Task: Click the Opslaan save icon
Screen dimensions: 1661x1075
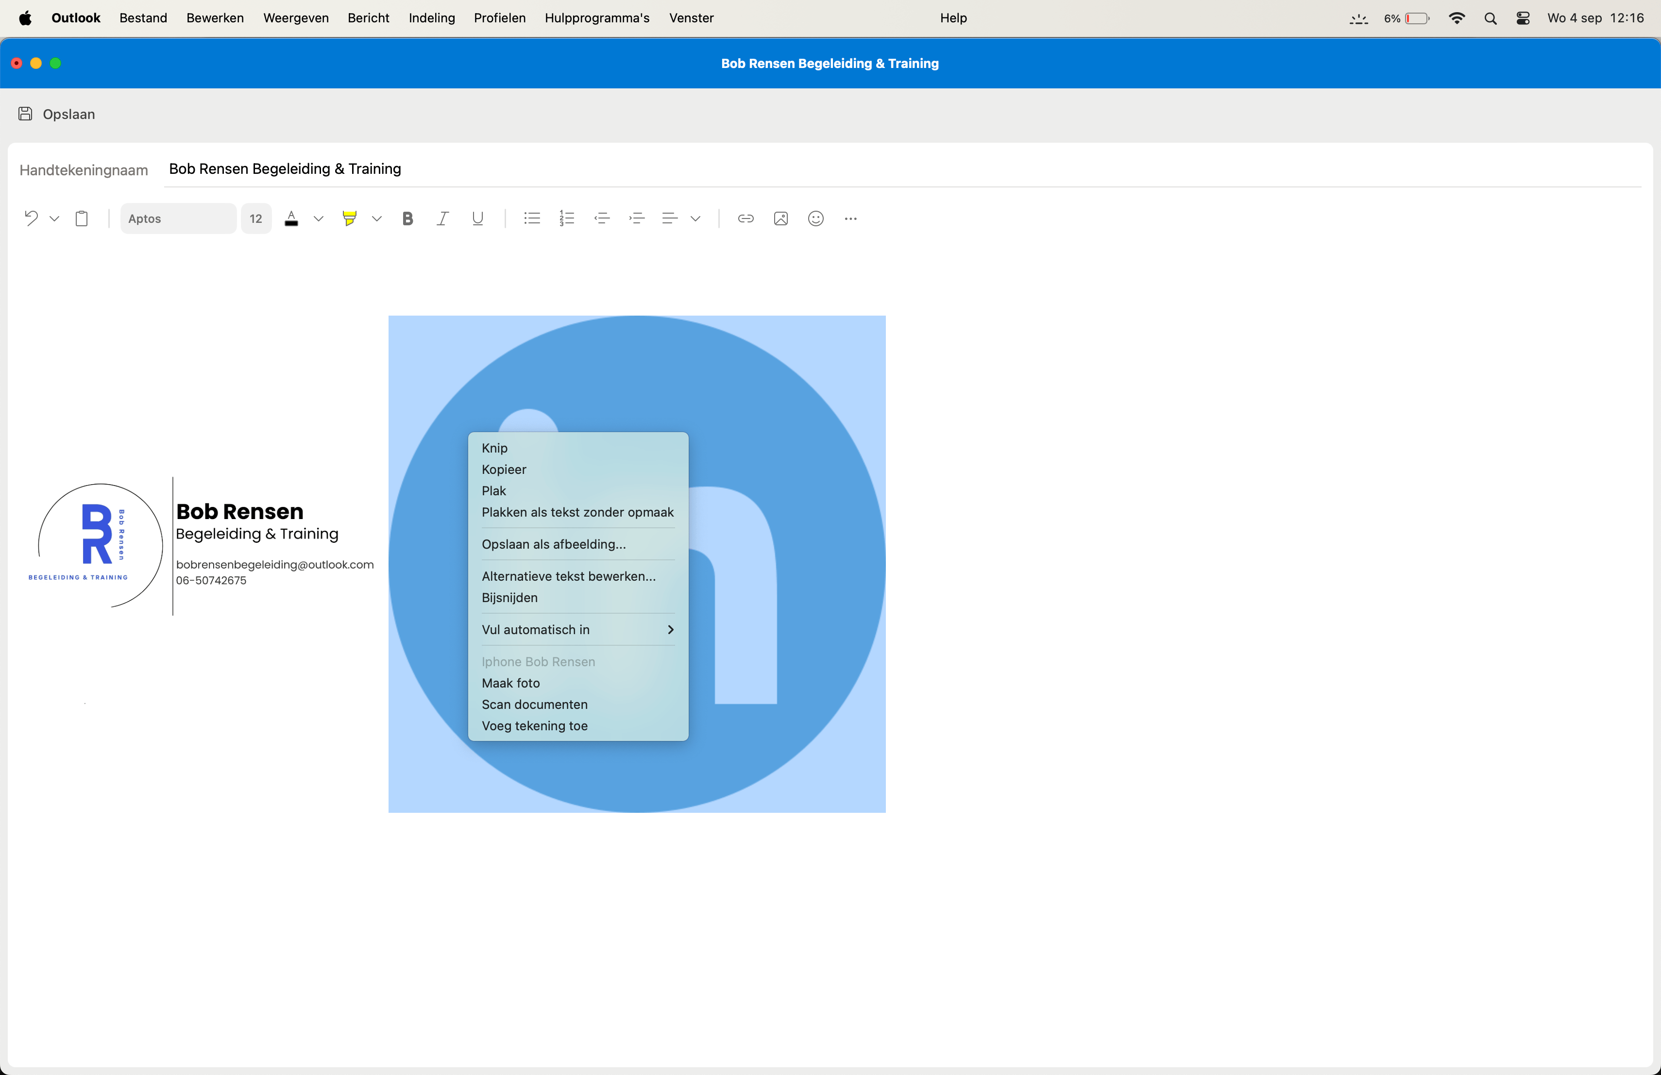Action: pos(25,114)
